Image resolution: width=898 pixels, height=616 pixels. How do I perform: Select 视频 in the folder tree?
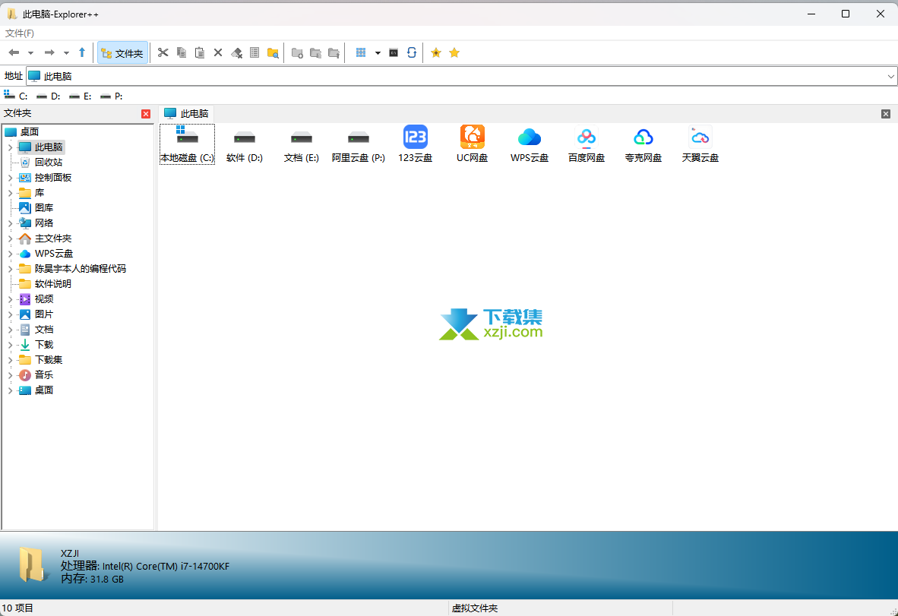(x=44, y=299)
